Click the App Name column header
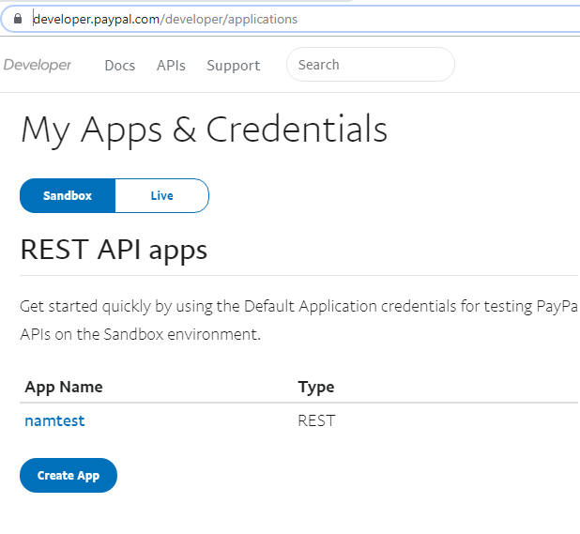This screenshot has height=534, width=580. click(x=64, y=388)
